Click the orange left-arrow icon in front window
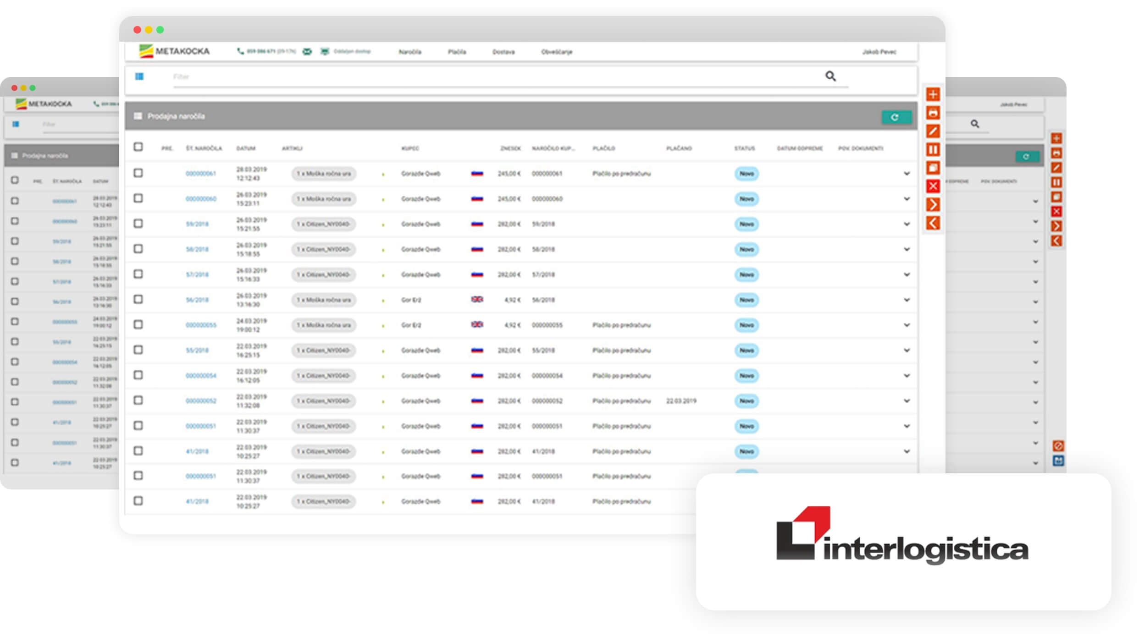The width and height of the screenshot is (1139, 636). (x=933, y=223)
